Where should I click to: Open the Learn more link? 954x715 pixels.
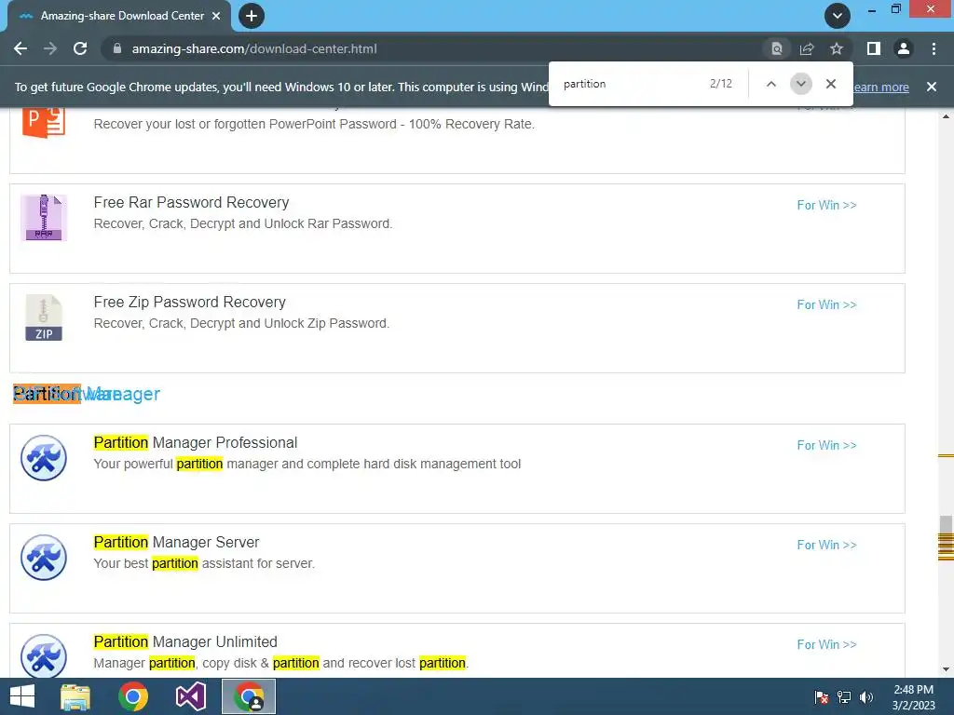pyautogui.click(x=881, y=87)
